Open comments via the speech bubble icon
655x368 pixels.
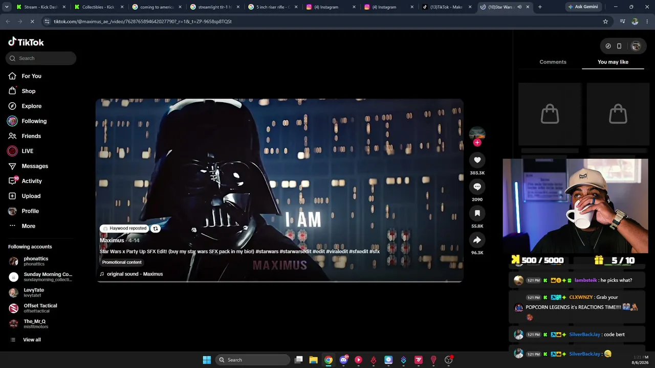(477, 187)
